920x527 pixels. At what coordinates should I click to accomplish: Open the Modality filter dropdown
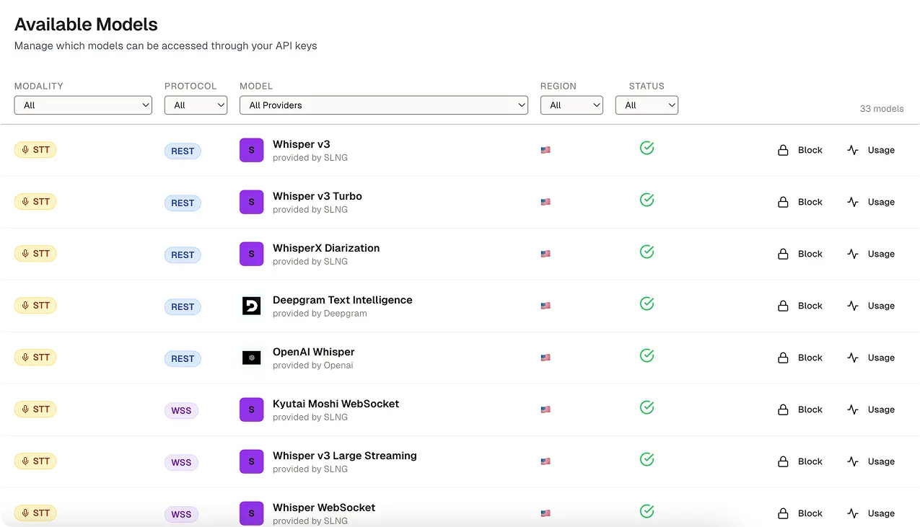click(83, 105)
